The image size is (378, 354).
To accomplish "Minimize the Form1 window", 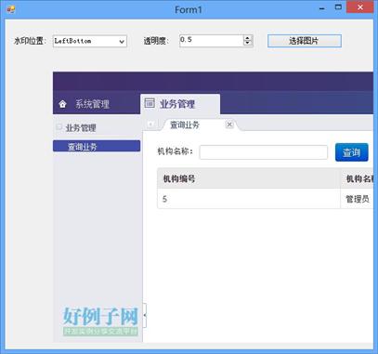I will 322,8.
